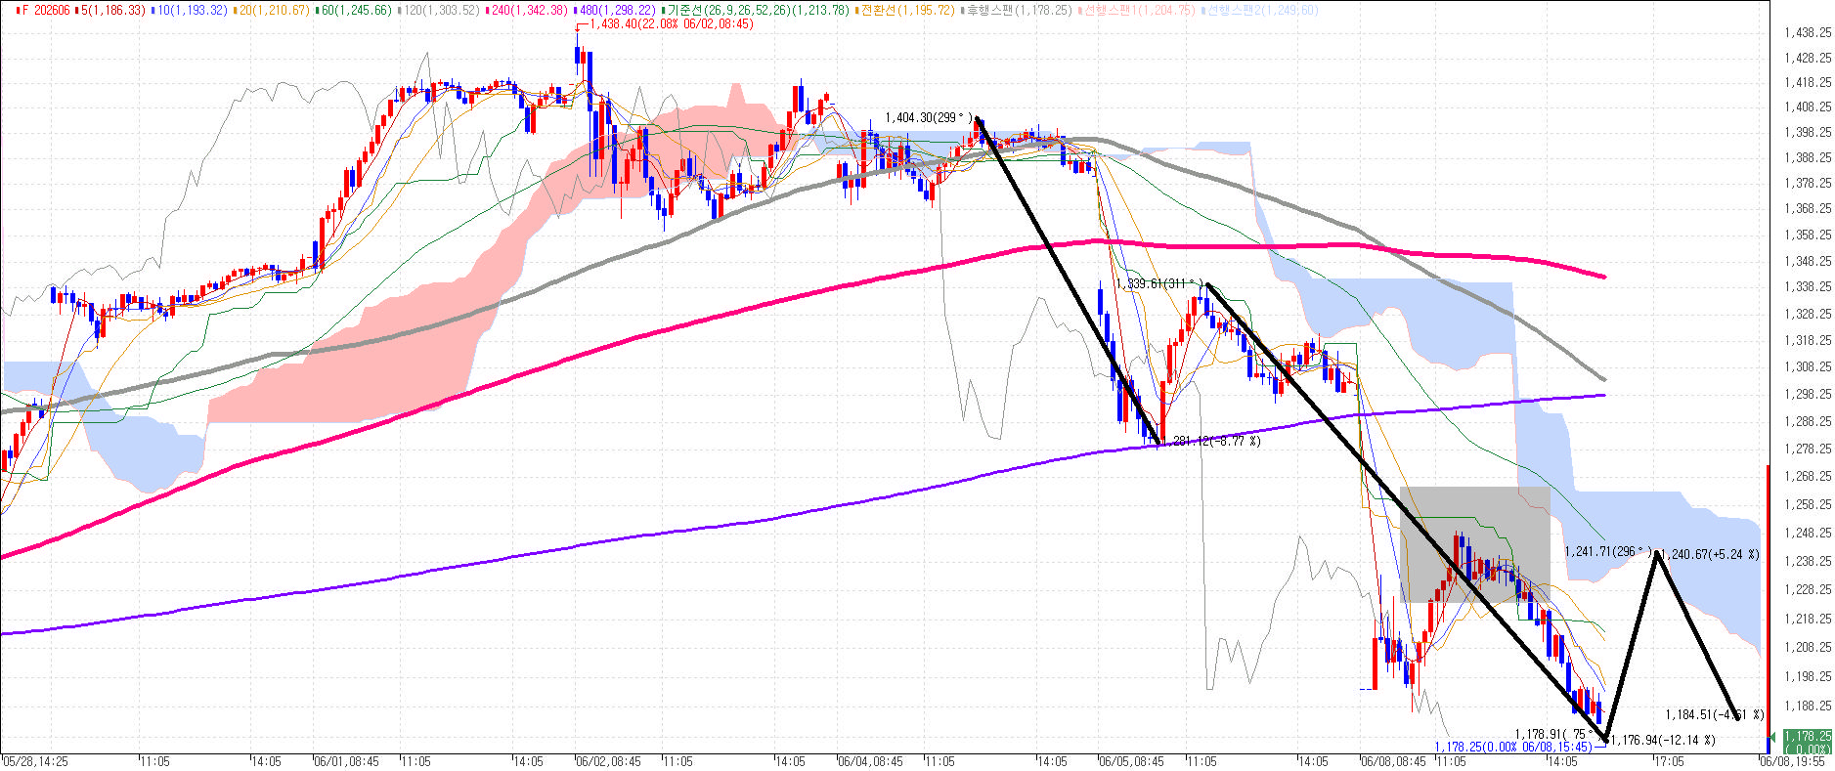Viewport: 1835px width, 771px height.
Task: Click the 06/08,19:55 time axis label
Action: pyautogui.click(x=1793, y=761)
